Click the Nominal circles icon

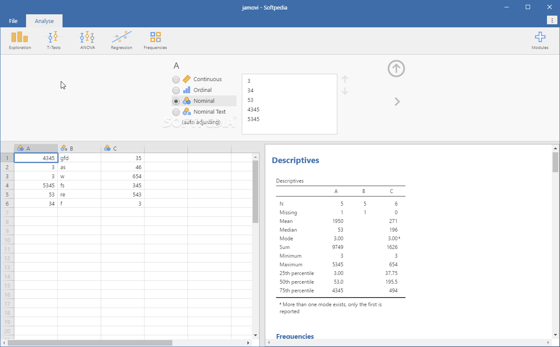[187, 101]
